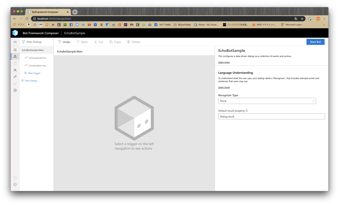Open the Analytics chart icon in sidebar
The width and height of the screenshot is (339, 205).
click(15, 83)
